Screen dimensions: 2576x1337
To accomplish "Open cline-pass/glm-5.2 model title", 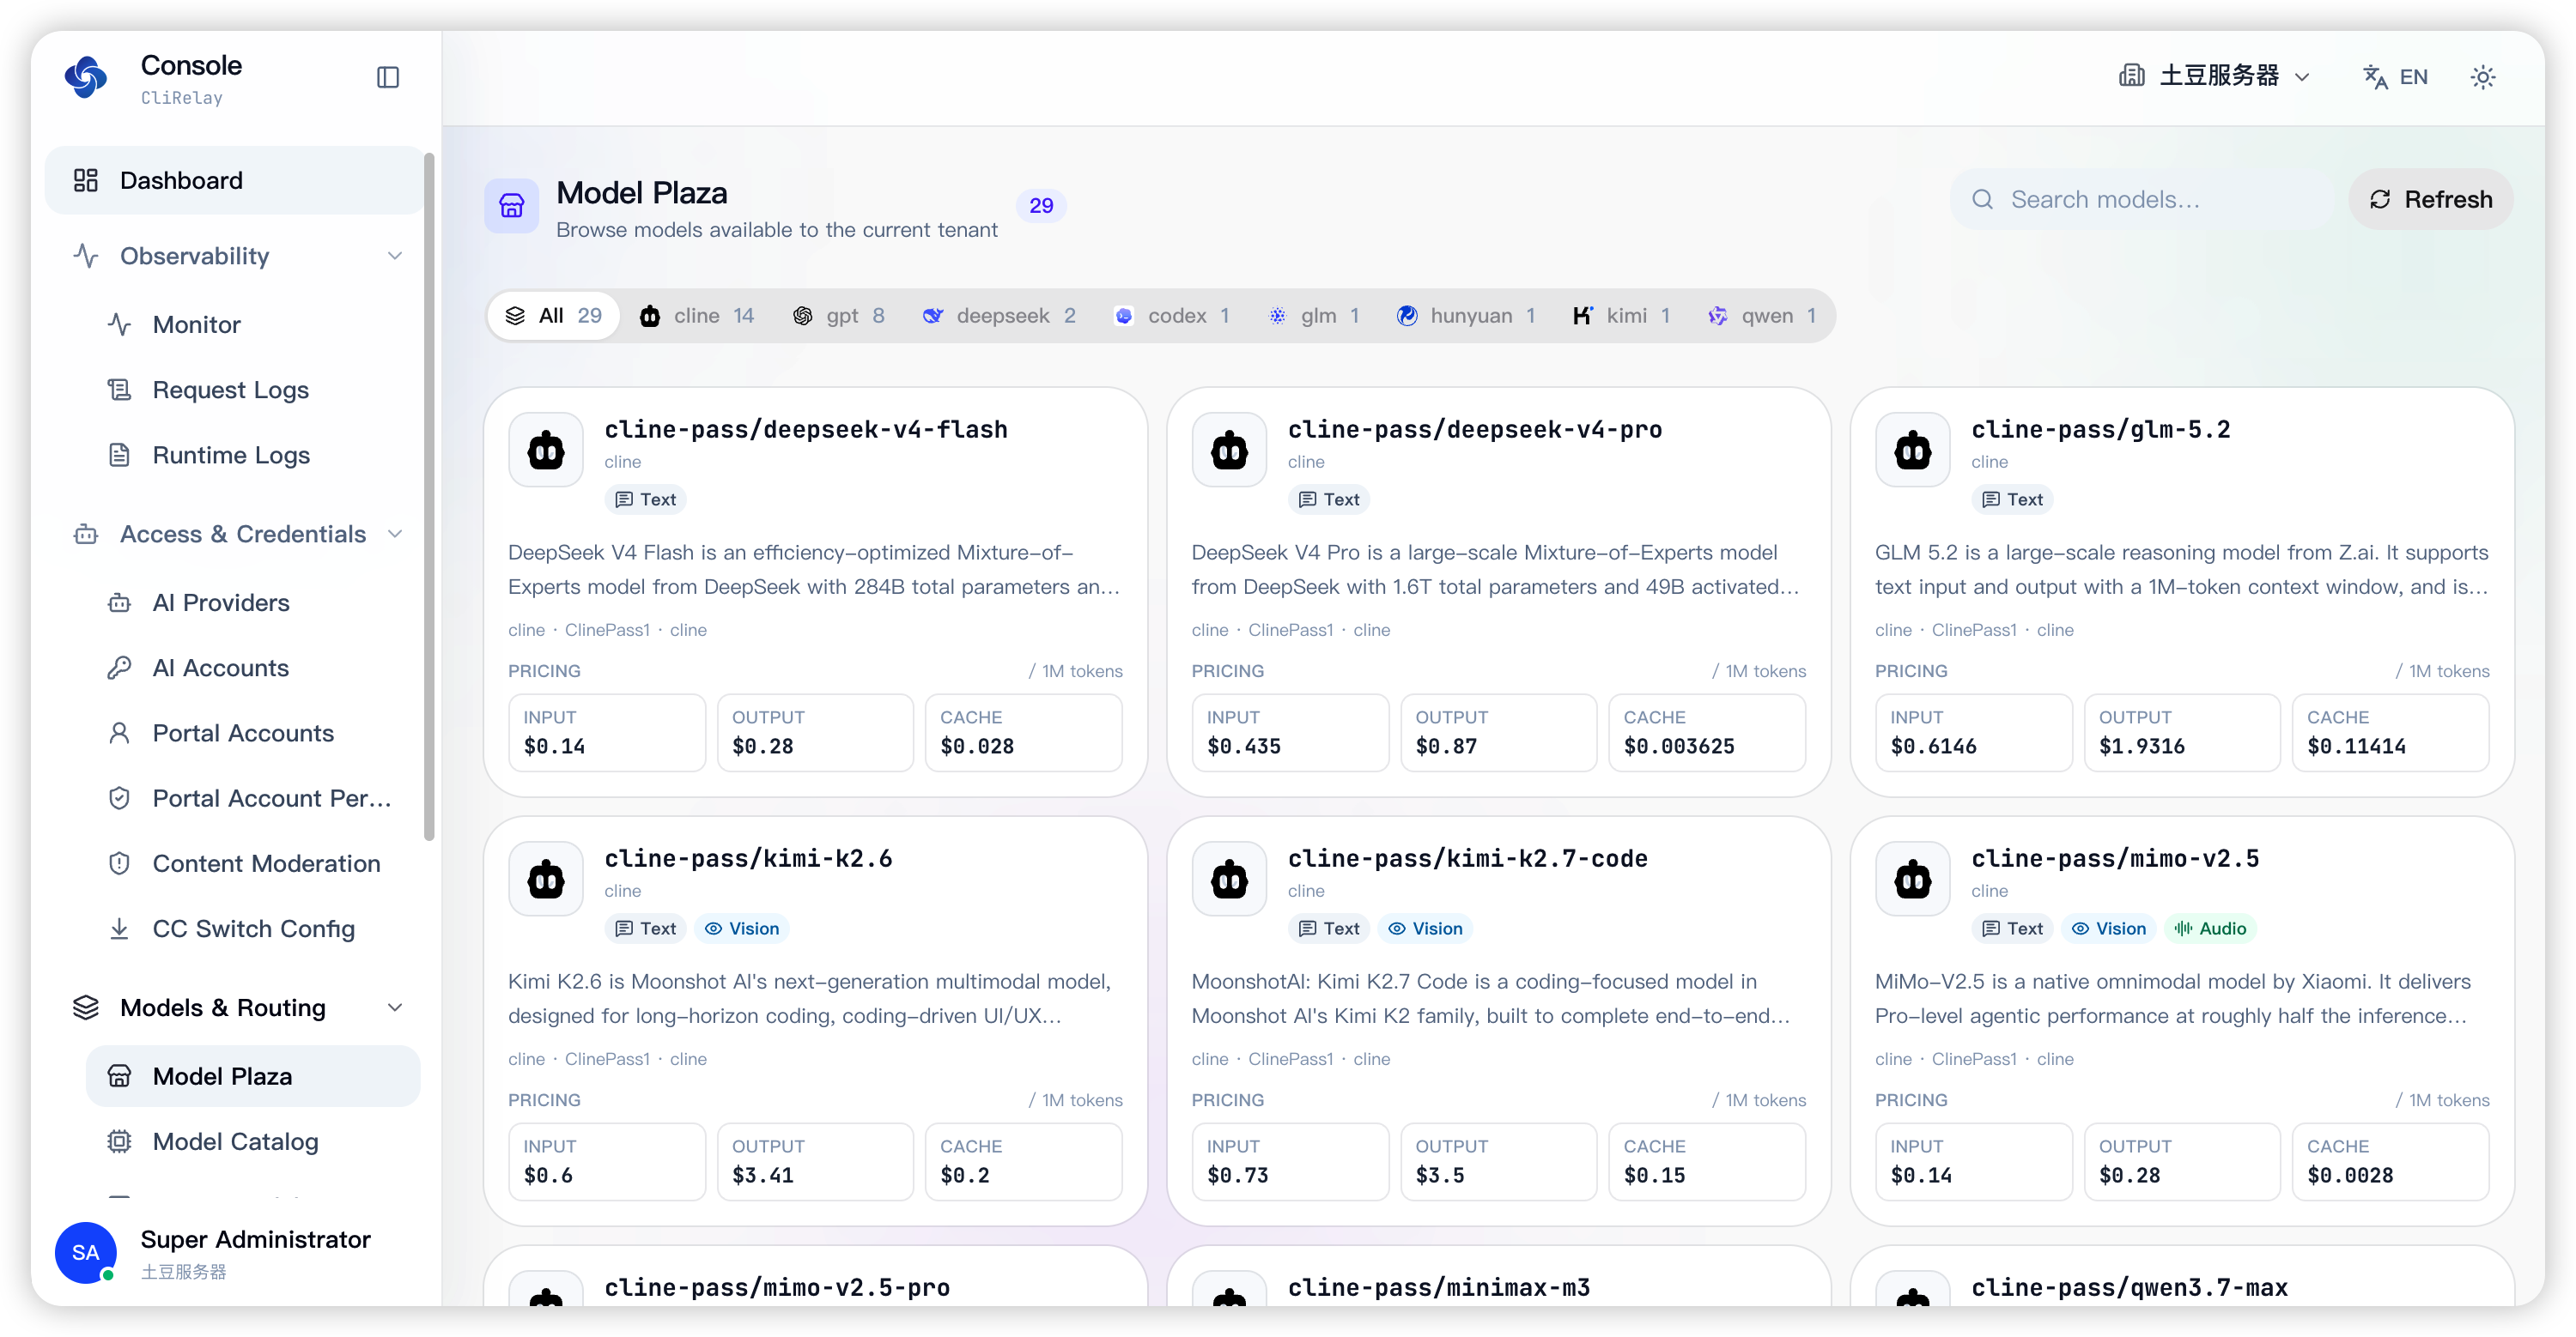I will pyautogui.click(x=2101, y=430).
